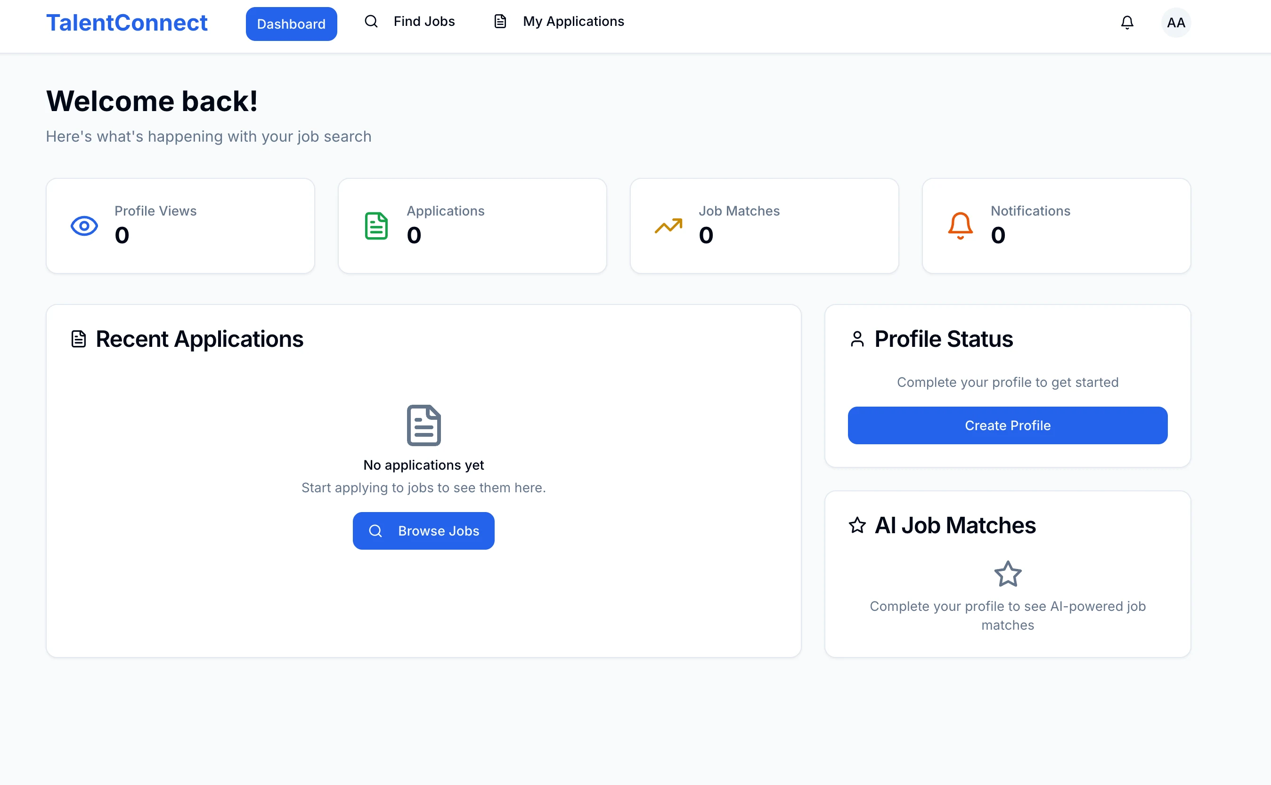Click the green Applications document icon
The width and height of the screenshot is (1271, 785).
tap(376, 226)
